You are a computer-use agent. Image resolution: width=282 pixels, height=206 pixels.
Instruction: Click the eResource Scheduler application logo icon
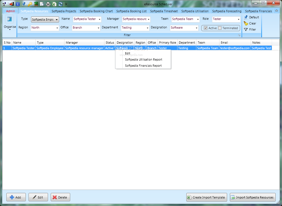pos(4,4)
